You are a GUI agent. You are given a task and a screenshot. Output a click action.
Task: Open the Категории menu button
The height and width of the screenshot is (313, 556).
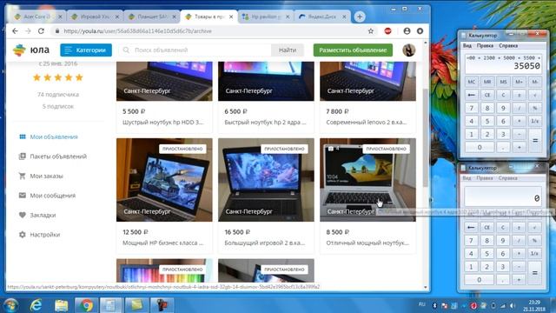point(86,50)
